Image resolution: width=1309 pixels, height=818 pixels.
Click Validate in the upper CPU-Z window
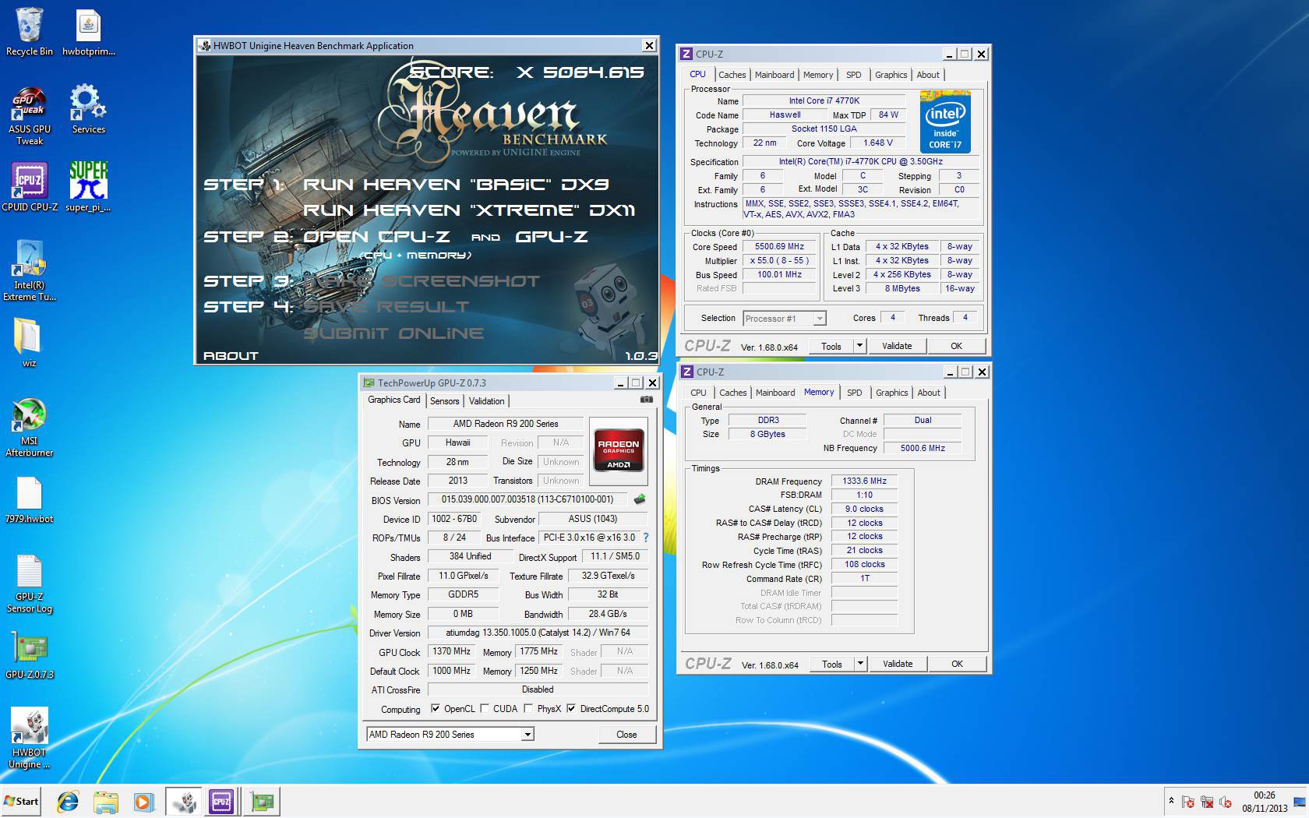(897, 346)
